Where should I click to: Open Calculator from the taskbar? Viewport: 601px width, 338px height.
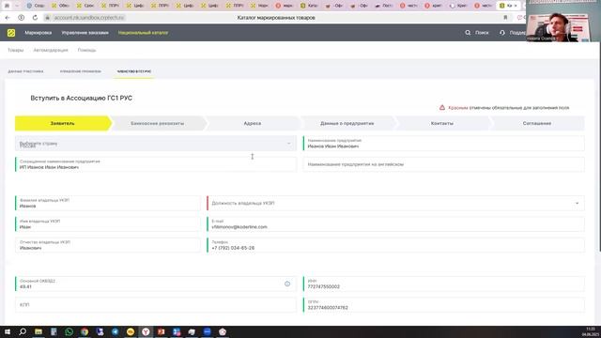(x=54, y=331)
